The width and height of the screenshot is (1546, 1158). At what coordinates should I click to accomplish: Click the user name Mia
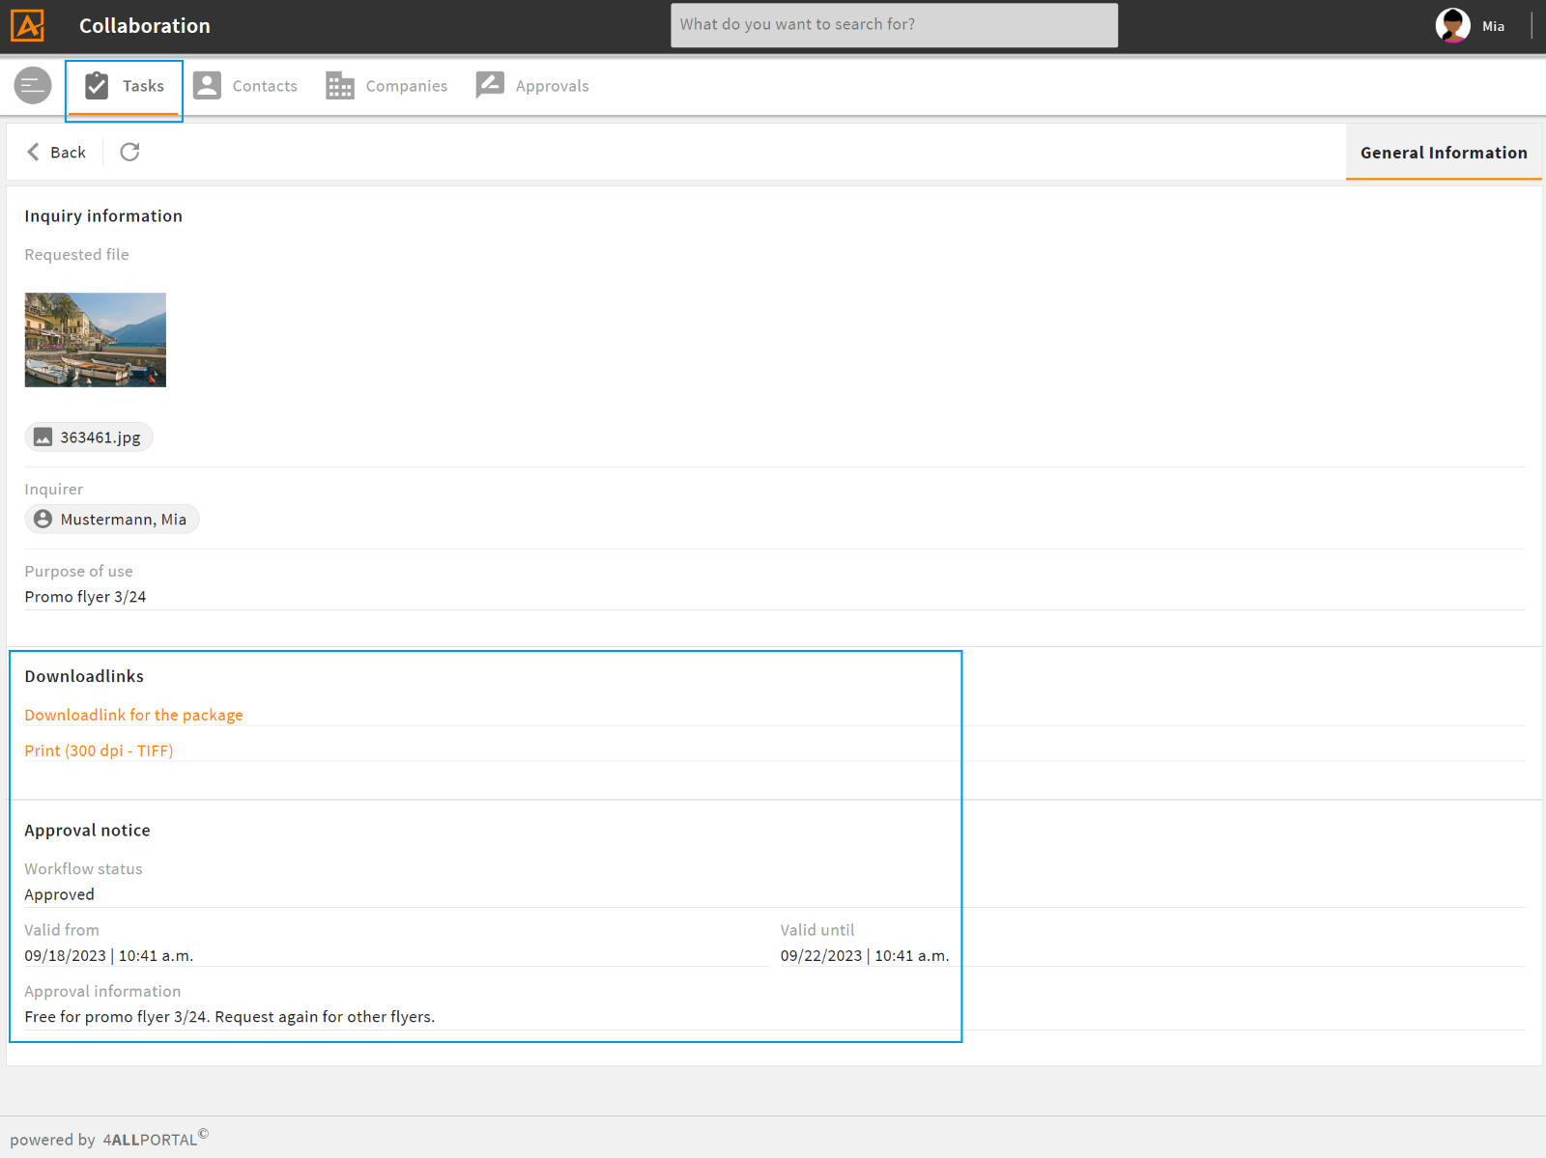[1493, 26]
